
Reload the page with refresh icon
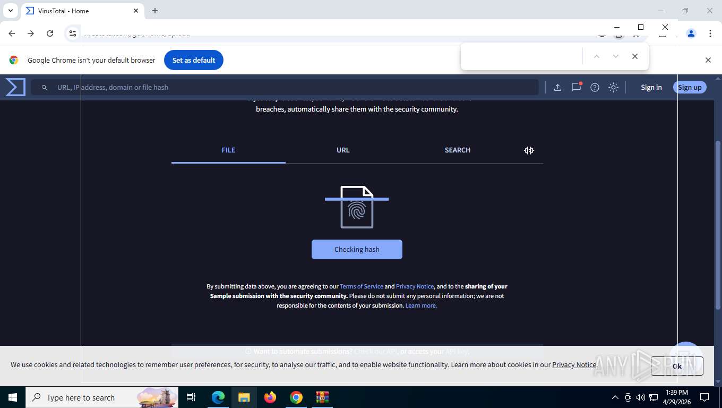(x=50, y=33)
